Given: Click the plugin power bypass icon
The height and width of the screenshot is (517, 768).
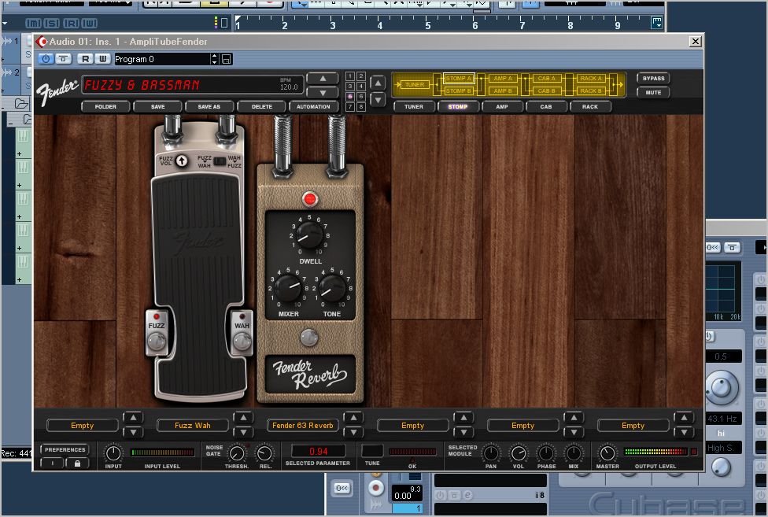Looking at the screenshot, I should point(46,59).
